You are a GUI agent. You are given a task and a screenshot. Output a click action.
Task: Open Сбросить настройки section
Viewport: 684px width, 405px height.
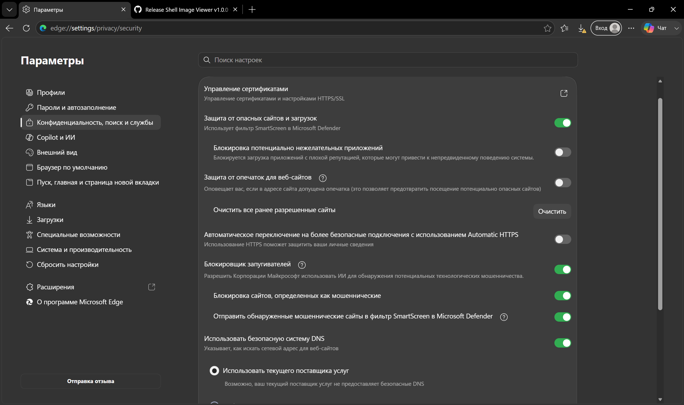tap(91, 265)
